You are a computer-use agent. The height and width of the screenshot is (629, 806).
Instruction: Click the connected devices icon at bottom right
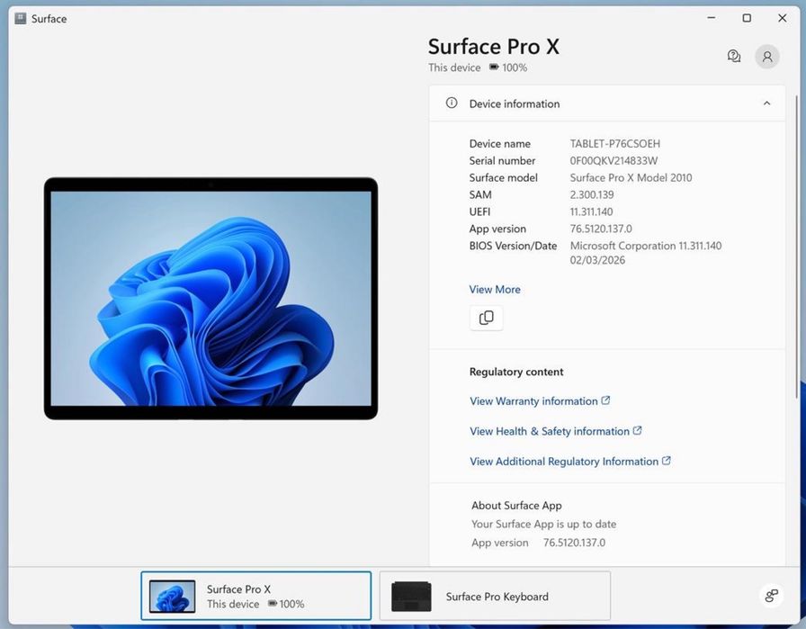(772, 596)
